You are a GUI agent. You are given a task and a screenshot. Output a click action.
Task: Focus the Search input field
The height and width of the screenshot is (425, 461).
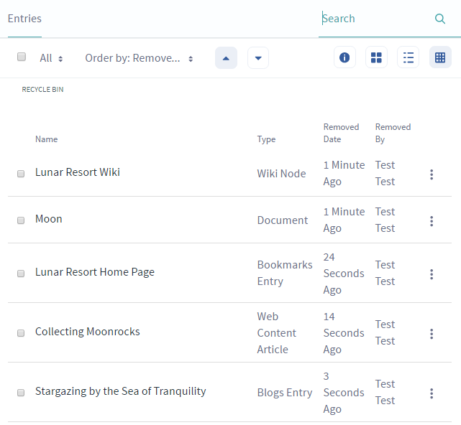point(376,19)
